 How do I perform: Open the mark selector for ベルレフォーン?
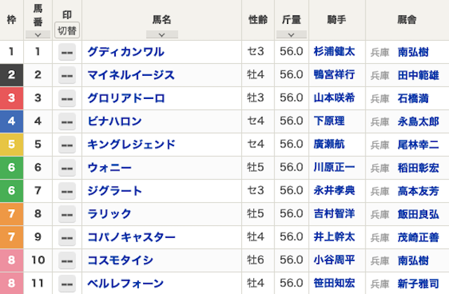(67, 283)
